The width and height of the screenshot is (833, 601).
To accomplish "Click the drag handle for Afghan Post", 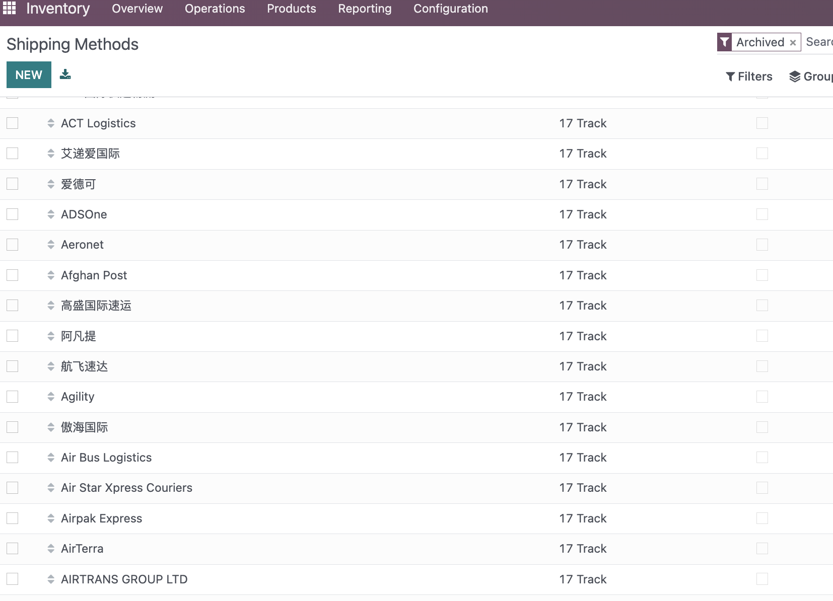I will click(51, 275).
